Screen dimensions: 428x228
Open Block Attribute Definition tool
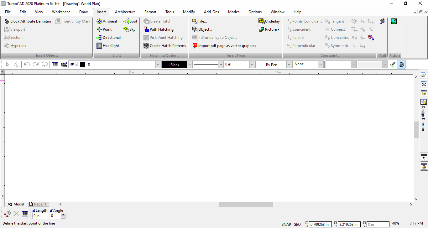coord(28,21)
